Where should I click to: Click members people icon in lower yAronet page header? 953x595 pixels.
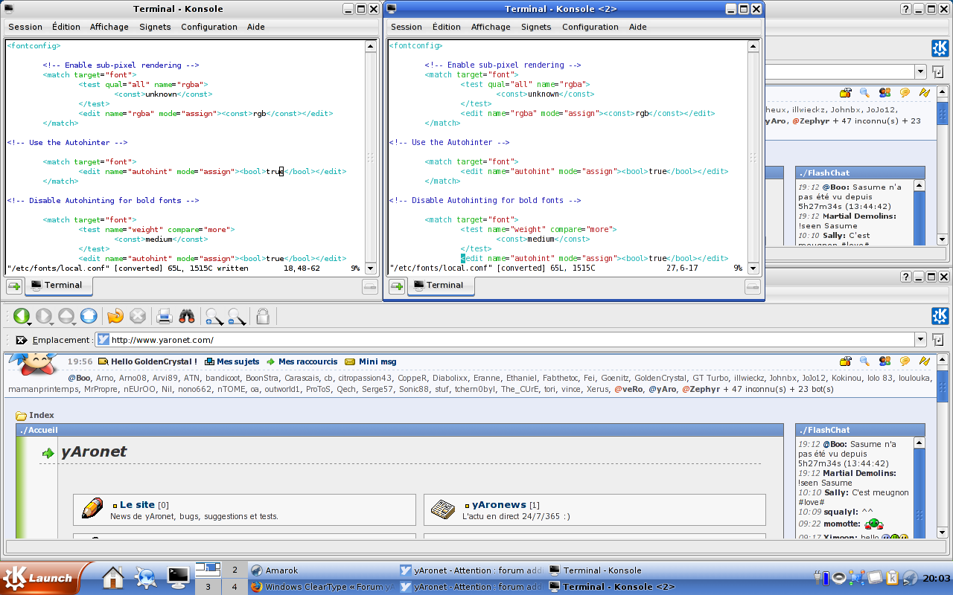tap(885, 361)
